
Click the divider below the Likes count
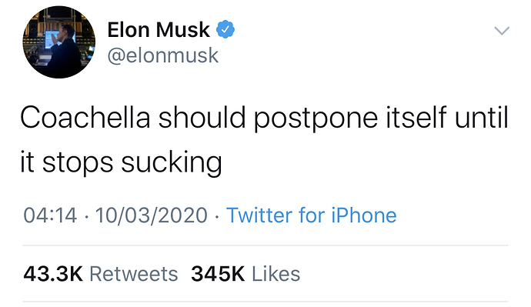265,302
